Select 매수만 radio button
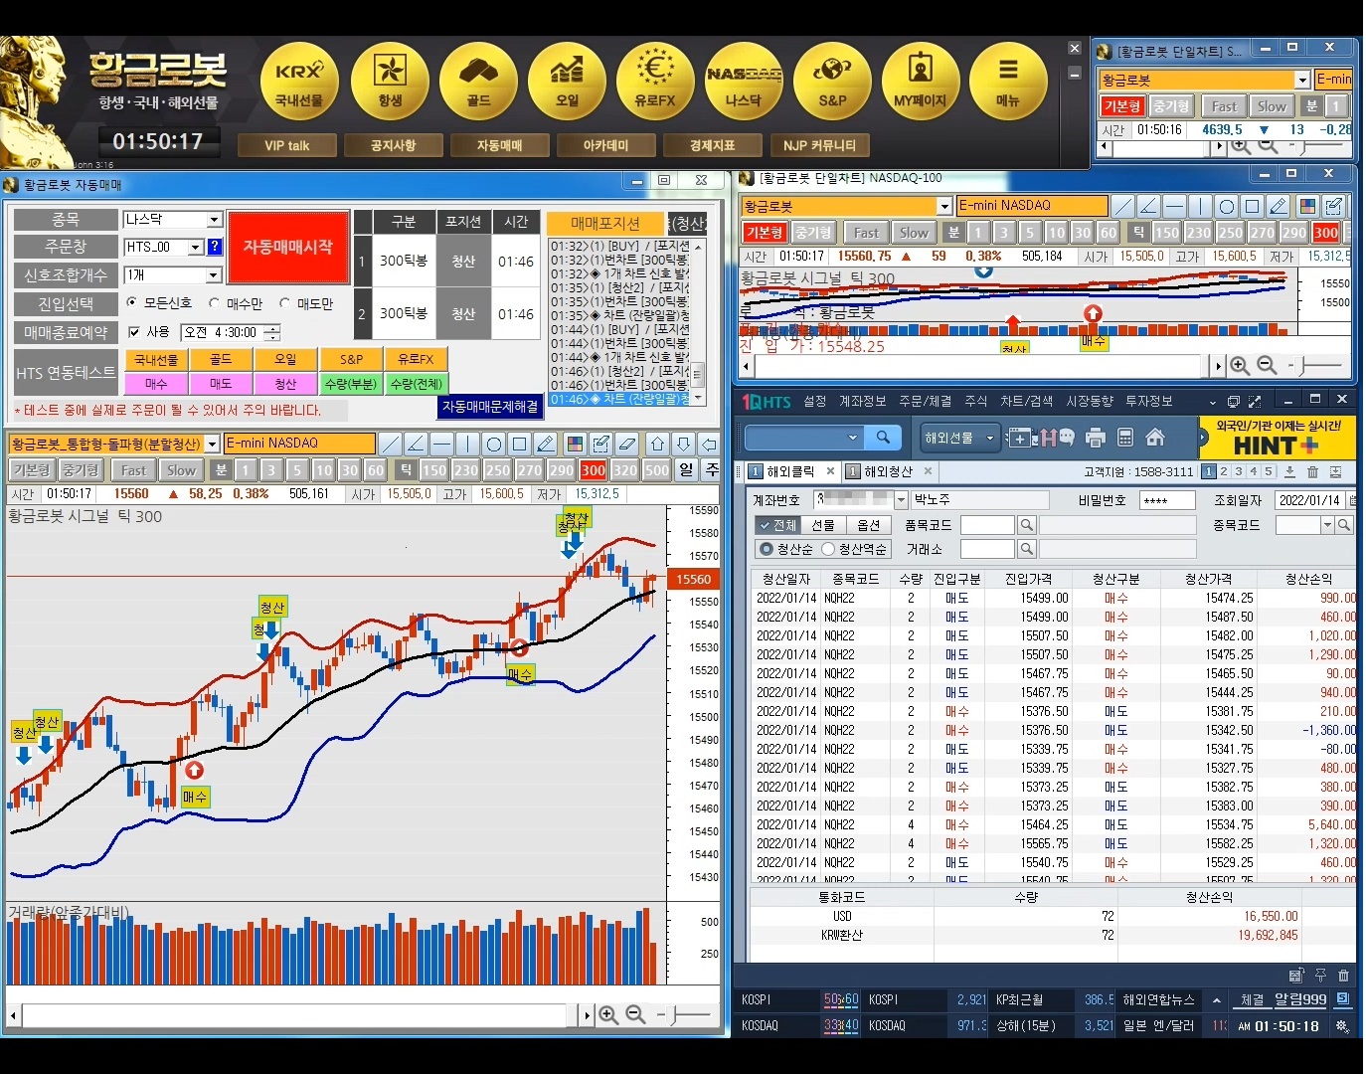The height and width of the screenshot is (1074, 1366). tap(214, 302)
